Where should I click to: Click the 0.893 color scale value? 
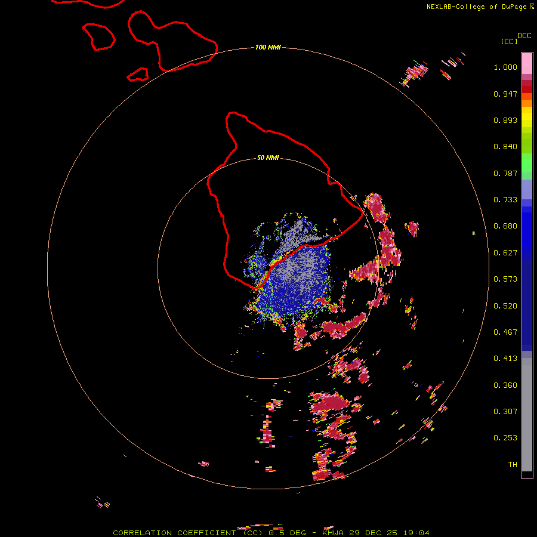[505, 120]
